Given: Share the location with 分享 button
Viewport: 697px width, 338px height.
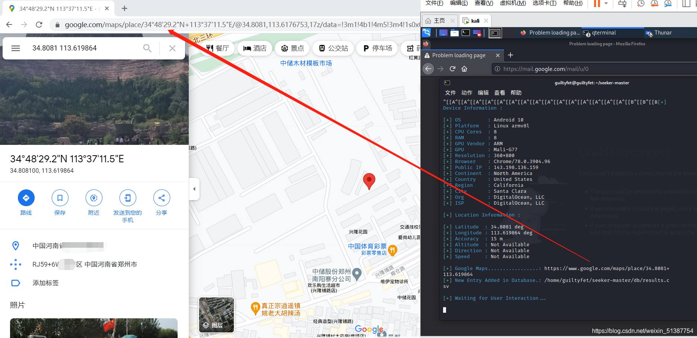Looking at the screenshot, I should click(162, 202).
